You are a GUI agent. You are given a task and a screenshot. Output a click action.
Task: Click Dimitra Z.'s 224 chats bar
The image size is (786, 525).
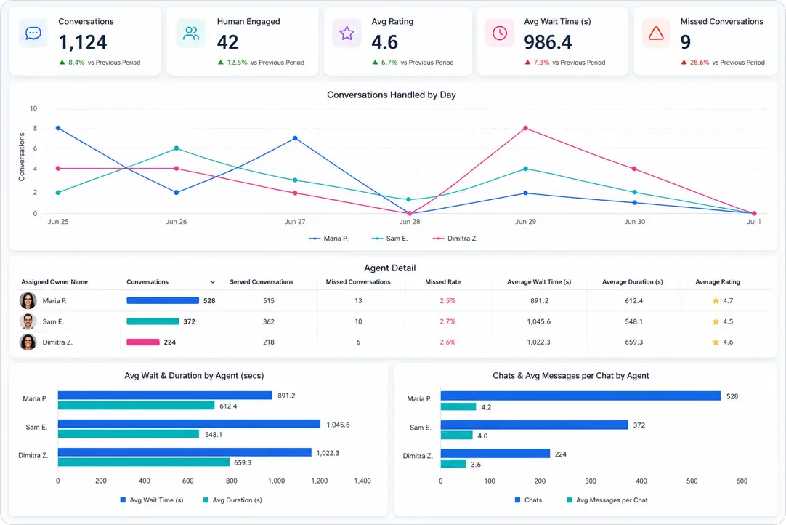coord(495,454)
